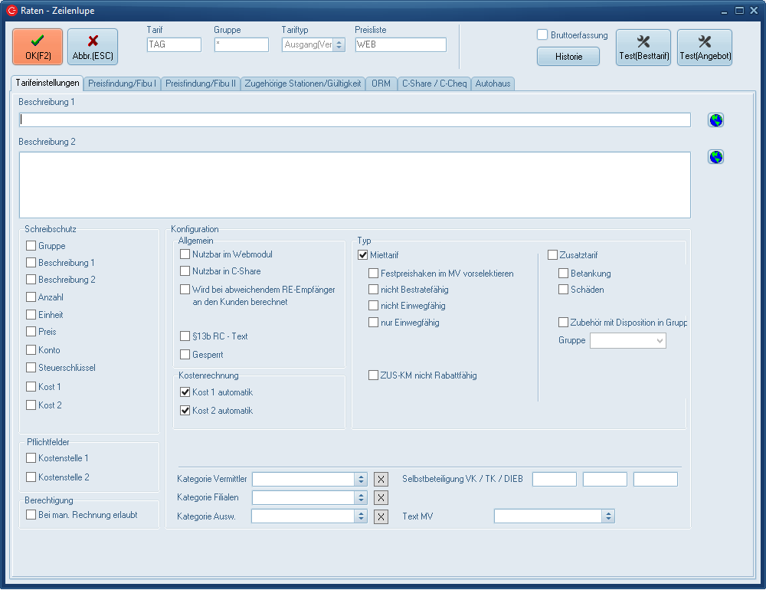The height and width of the screenshot is (590, 766).
Task: Open the Zugehörige Stationen/Gültigkeit tab
Action: pyautogui.click(x=303, y=84)
